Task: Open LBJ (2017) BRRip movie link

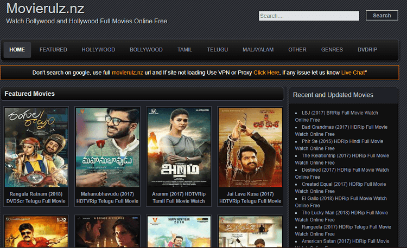Action: click(x=336, y=116)
